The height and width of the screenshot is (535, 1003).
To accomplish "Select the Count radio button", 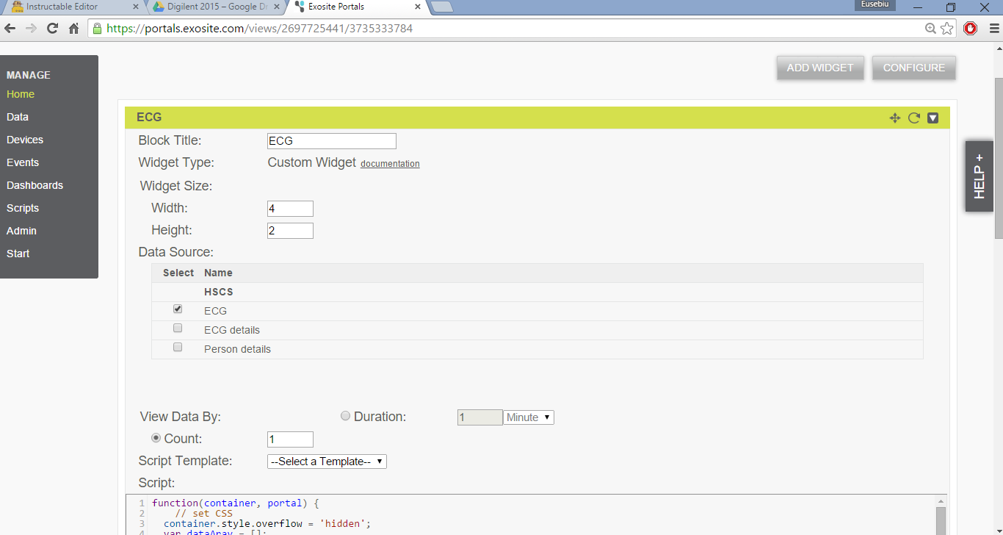I will [156, 437].
